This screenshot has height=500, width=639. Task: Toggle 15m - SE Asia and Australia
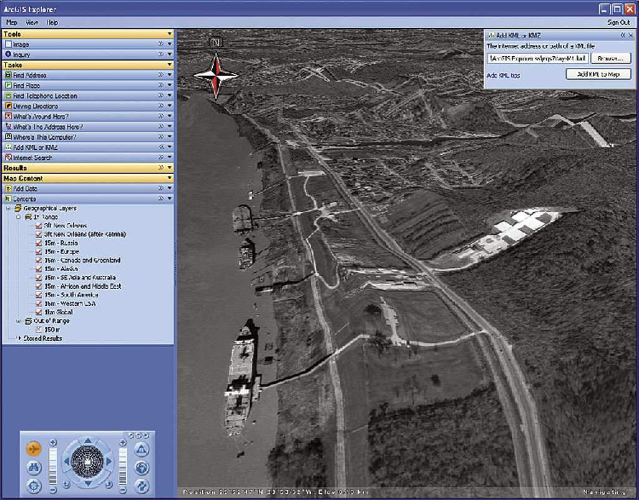[39, 278]
